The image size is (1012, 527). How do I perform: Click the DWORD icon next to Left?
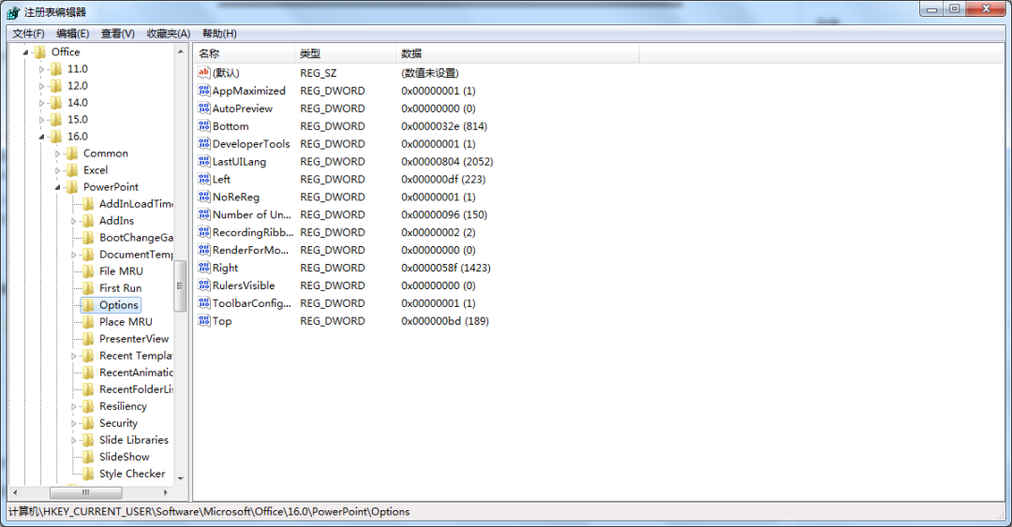coord(204,179)
